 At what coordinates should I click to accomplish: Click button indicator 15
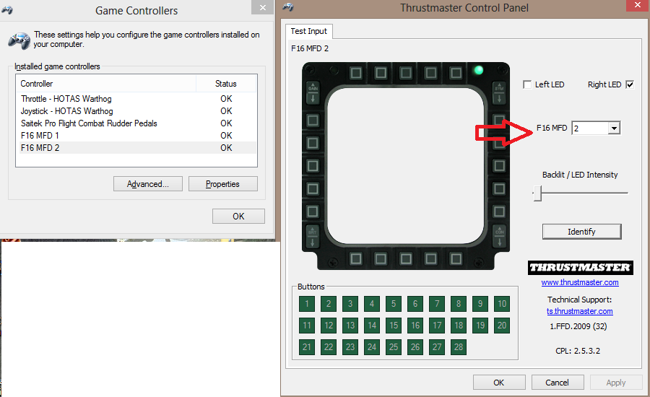(x=394, y=326)
